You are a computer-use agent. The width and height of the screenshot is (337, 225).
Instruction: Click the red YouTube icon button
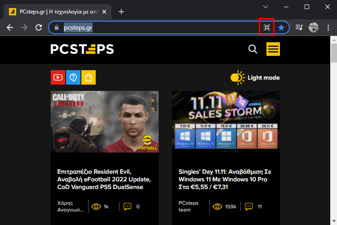point(58,77)
